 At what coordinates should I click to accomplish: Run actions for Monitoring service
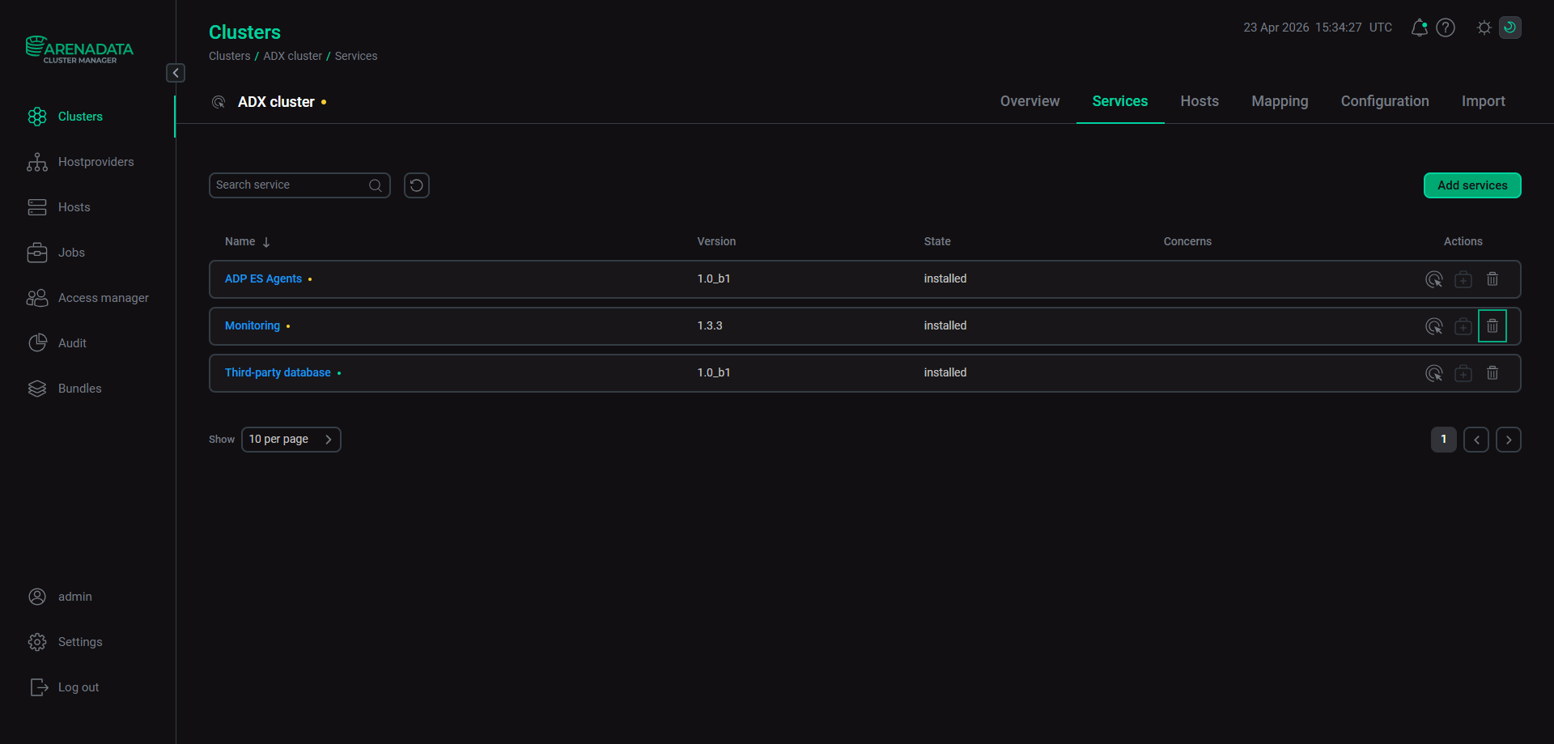pos(1434,326)
